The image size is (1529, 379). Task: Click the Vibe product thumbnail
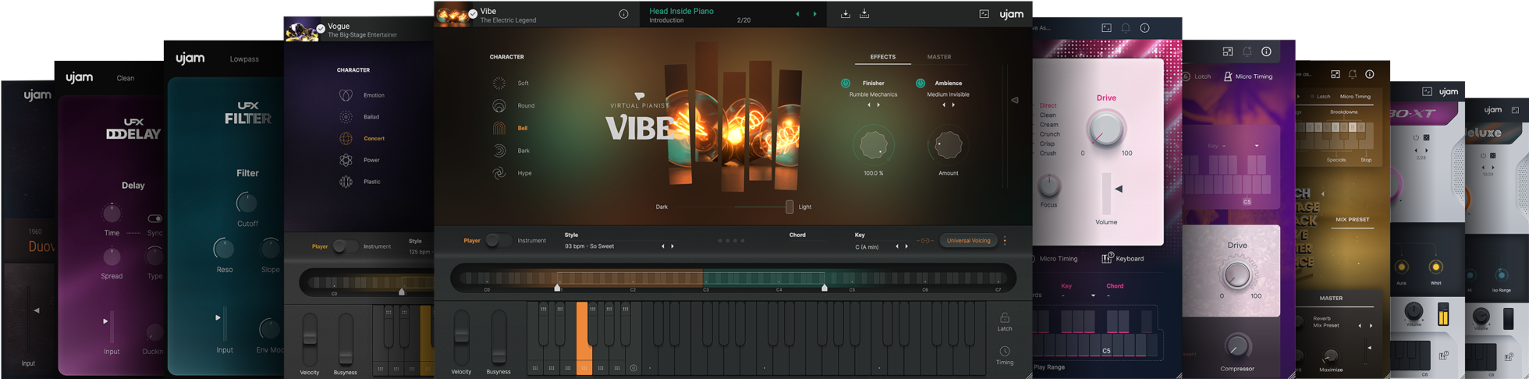click(x=453, y=14)
